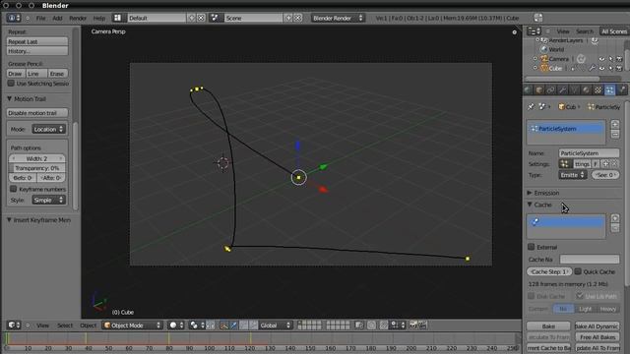
Task: Click the Cache Name input field
Action: pos(590,260)
